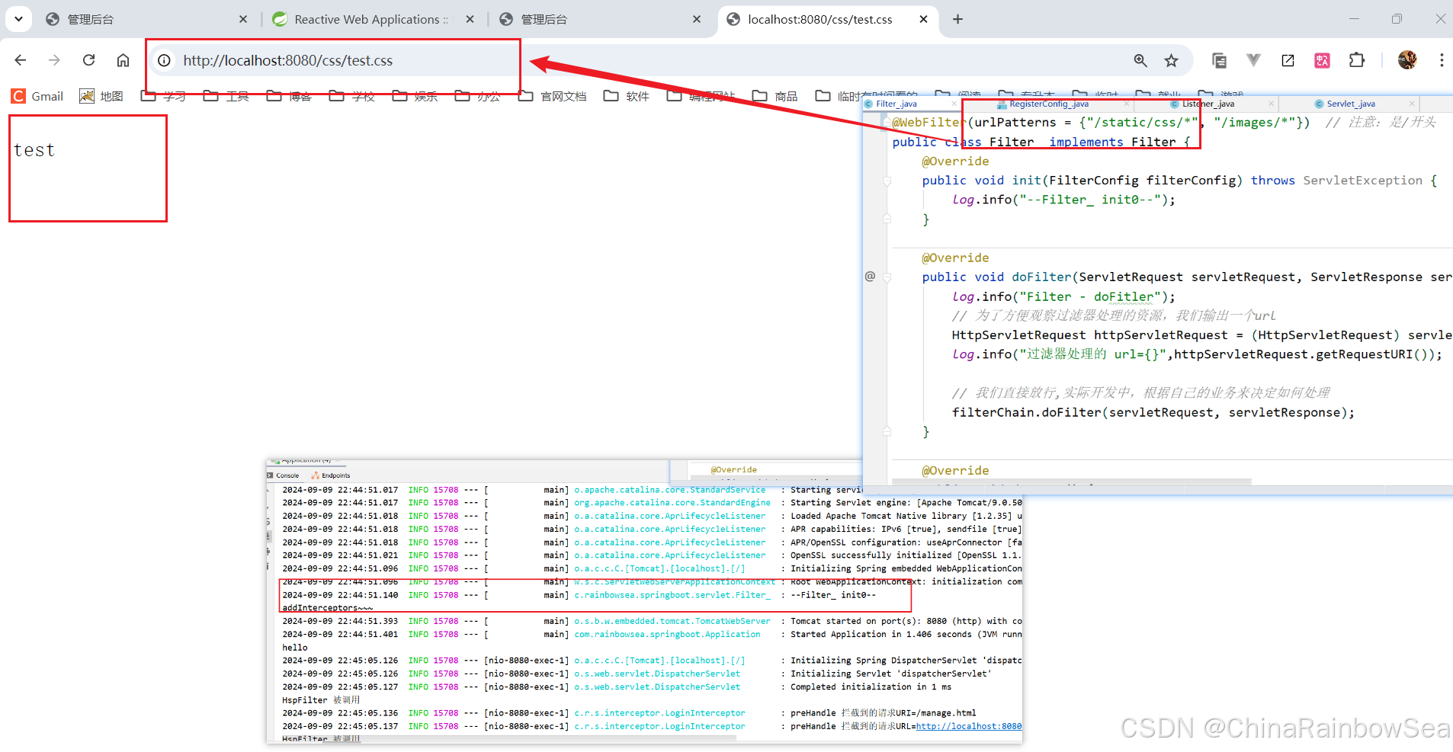The height and width of the screenshot is (752, 1453).
Task: Open the zoom magnifier in address bar
Action: point(1140,60)
